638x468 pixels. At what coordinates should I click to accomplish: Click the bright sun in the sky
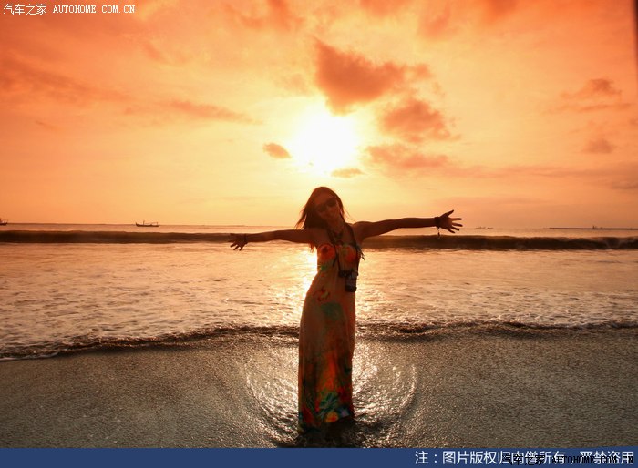coord(324,143)
